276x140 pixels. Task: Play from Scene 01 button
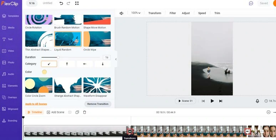point(185,101)
